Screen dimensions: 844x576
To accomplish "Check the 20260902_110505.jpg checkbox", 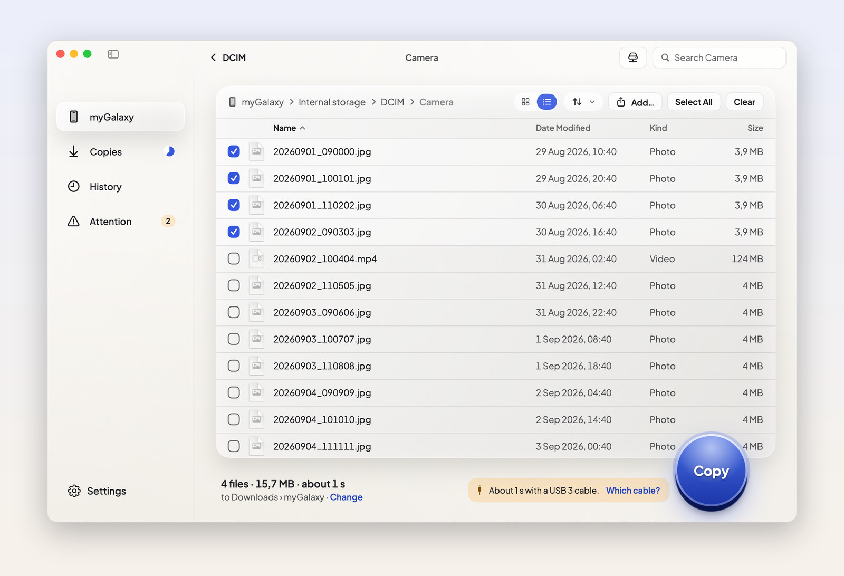I will point(234,285).
